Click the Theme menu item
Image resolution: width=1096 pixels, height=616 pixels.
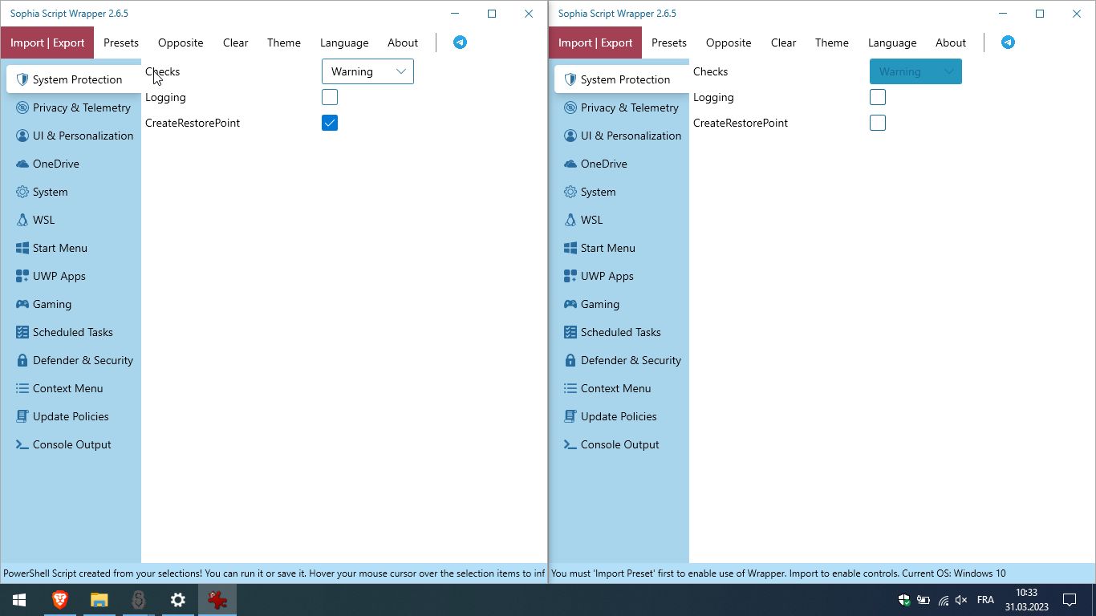(283, 43)
